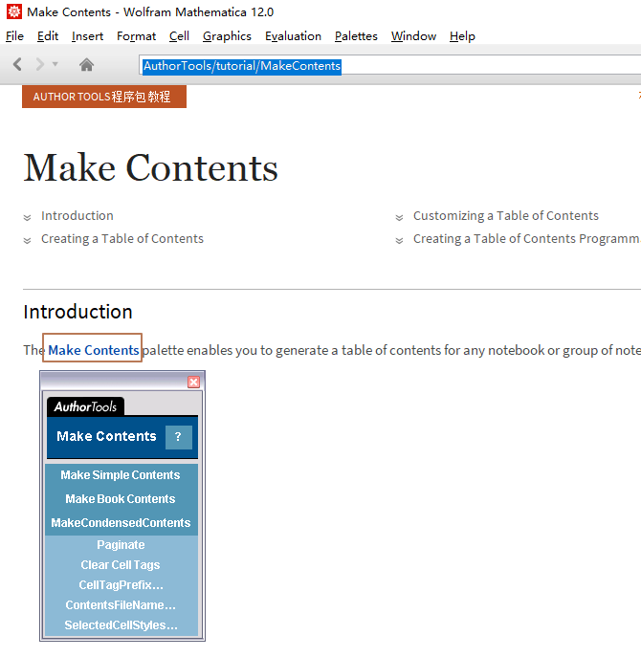Jump to Customizing a Table of Contents

click(x=505, y=216)
